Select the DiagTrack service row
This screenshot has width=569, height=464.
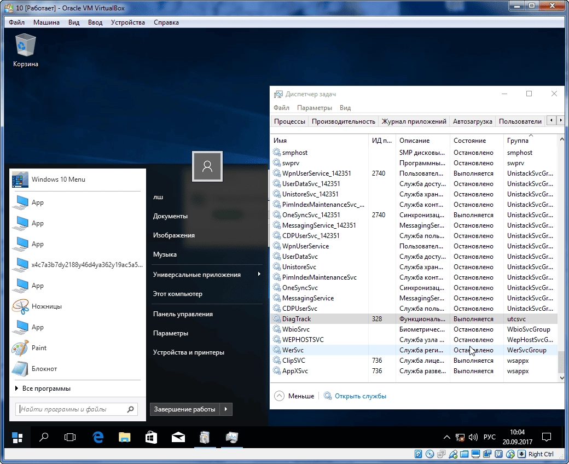tap(414, 319)
